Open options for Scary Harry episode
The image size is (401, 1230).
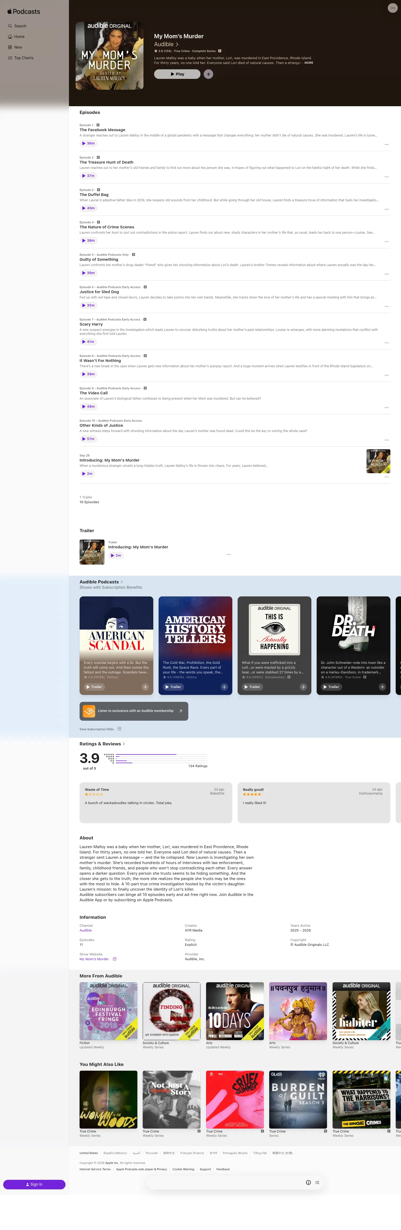387,343
